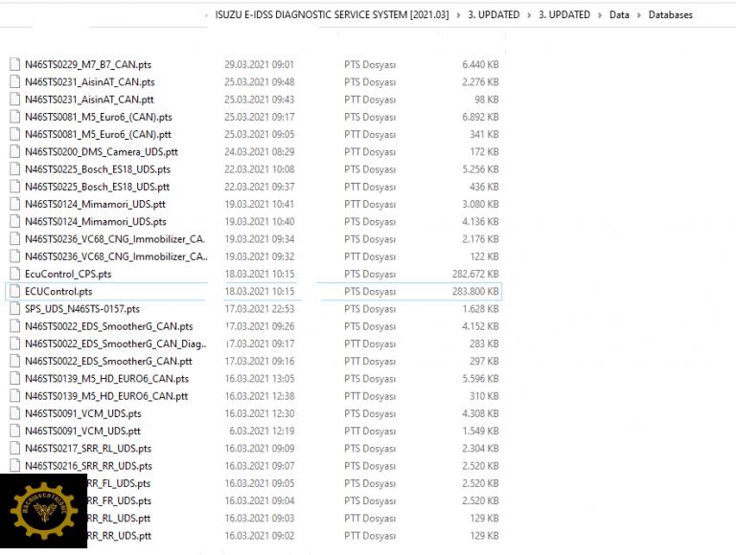Select icon beside N46STS0081_M5_Euro6_(CAN).ptt
736x555 pixels.
click(15, 134)
